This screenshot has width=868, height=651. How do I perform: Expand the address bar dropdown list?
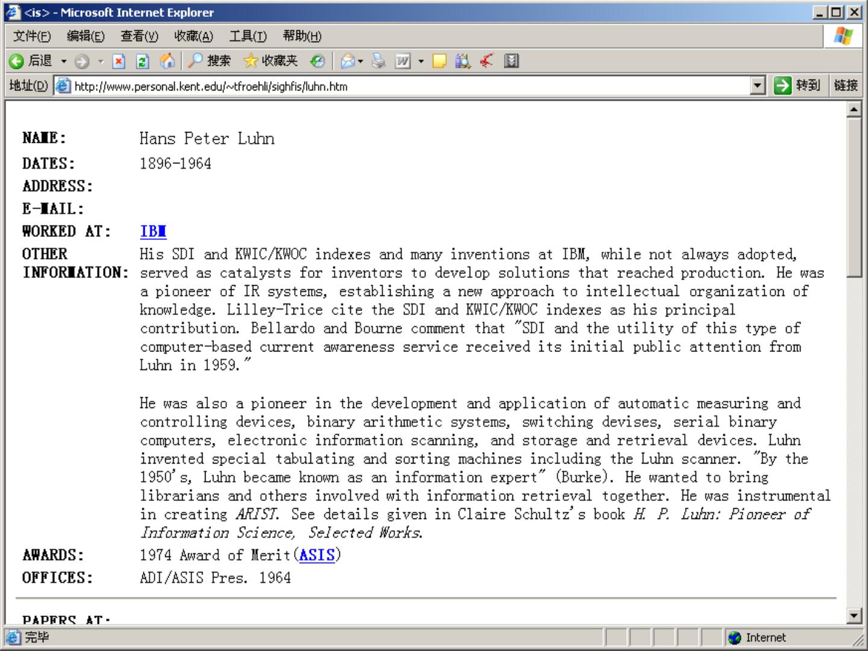[x=758, y=86]
